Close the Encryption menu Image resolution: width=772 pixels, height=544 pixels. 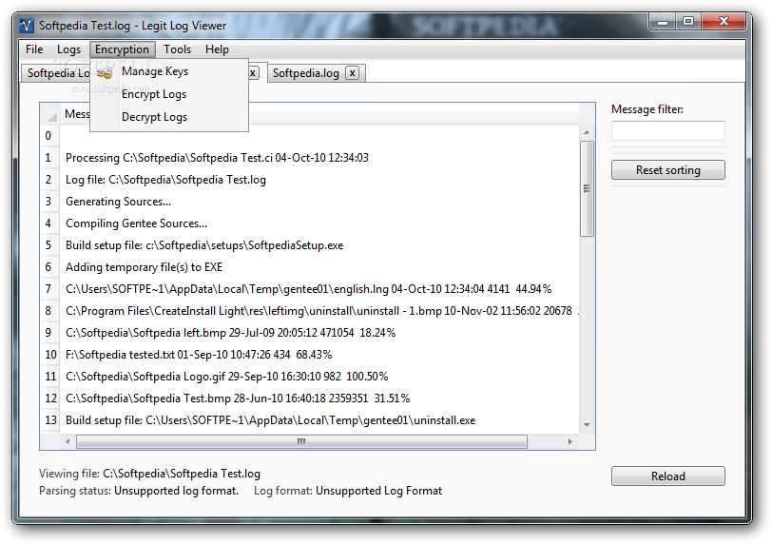tap(122, 49)
